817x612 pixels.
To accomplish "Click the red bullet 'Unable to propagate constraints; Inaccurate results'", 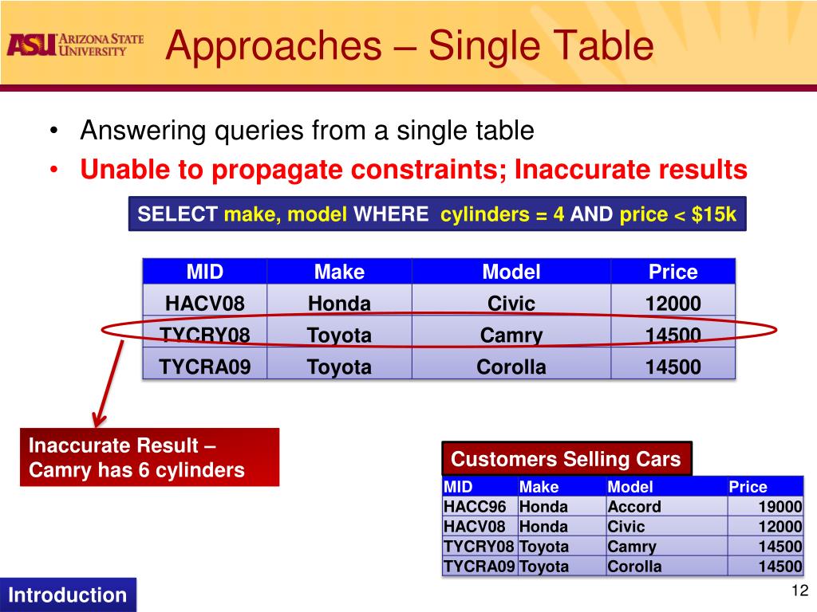I will point(414,170).
